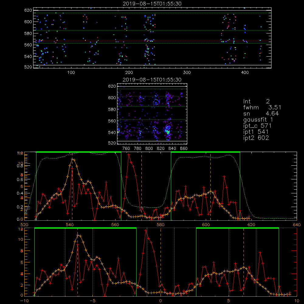The image size is (304, 304).
Task: Click the 'ipt2 602' text
Action: 256,138
